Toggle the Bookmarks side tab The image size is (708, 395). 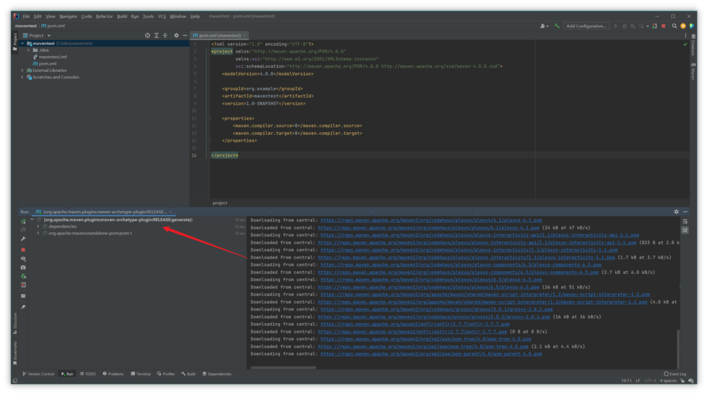(x=15, y=353)
